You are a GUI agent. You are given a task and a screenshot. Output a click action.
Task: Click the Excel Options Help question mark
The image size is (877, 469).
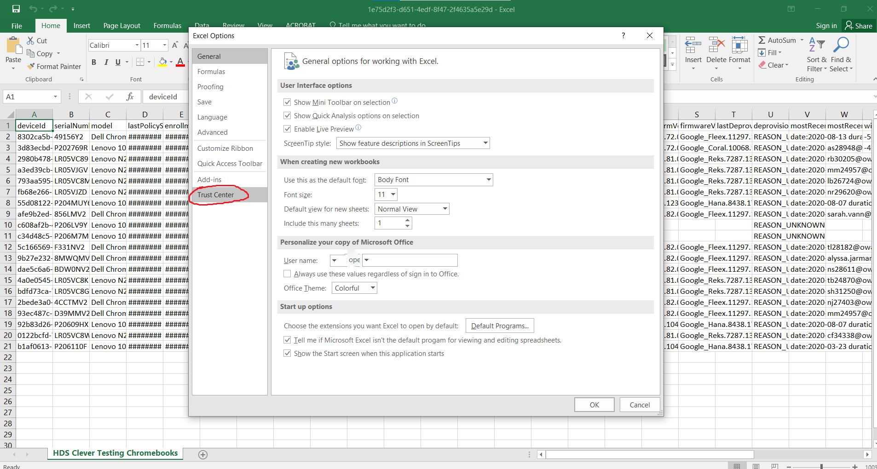click(623, 35)
